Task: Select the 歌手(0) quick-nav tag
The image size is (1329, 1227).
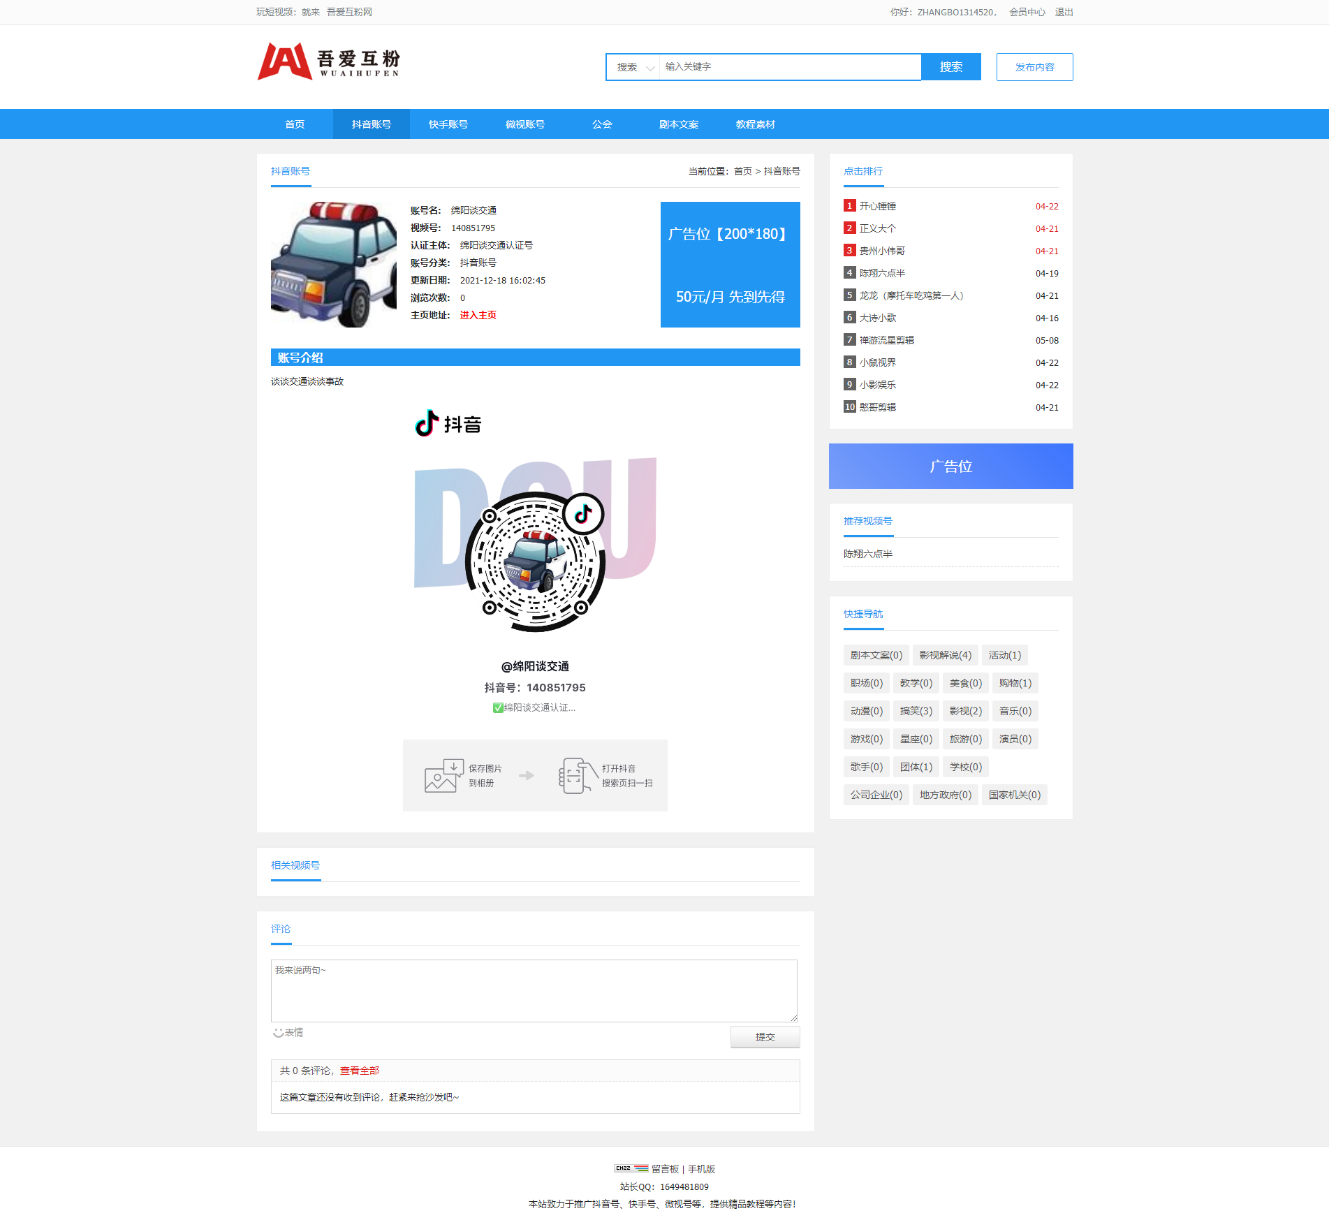Action: click(x=867, y=767)
